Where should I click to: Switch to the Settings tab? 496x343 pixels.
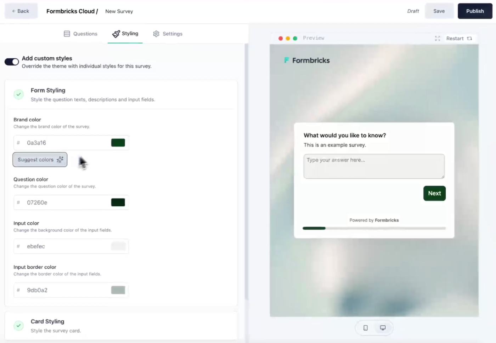click(168, 34)
